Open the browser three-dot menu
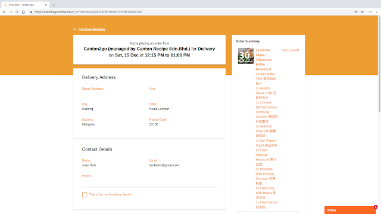 (377, 12)
